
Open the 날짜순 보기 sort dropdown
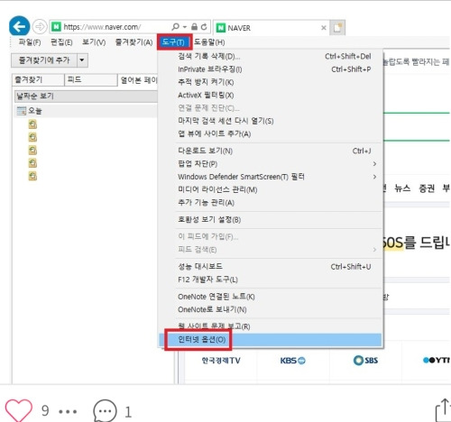(x=86, y=96)
